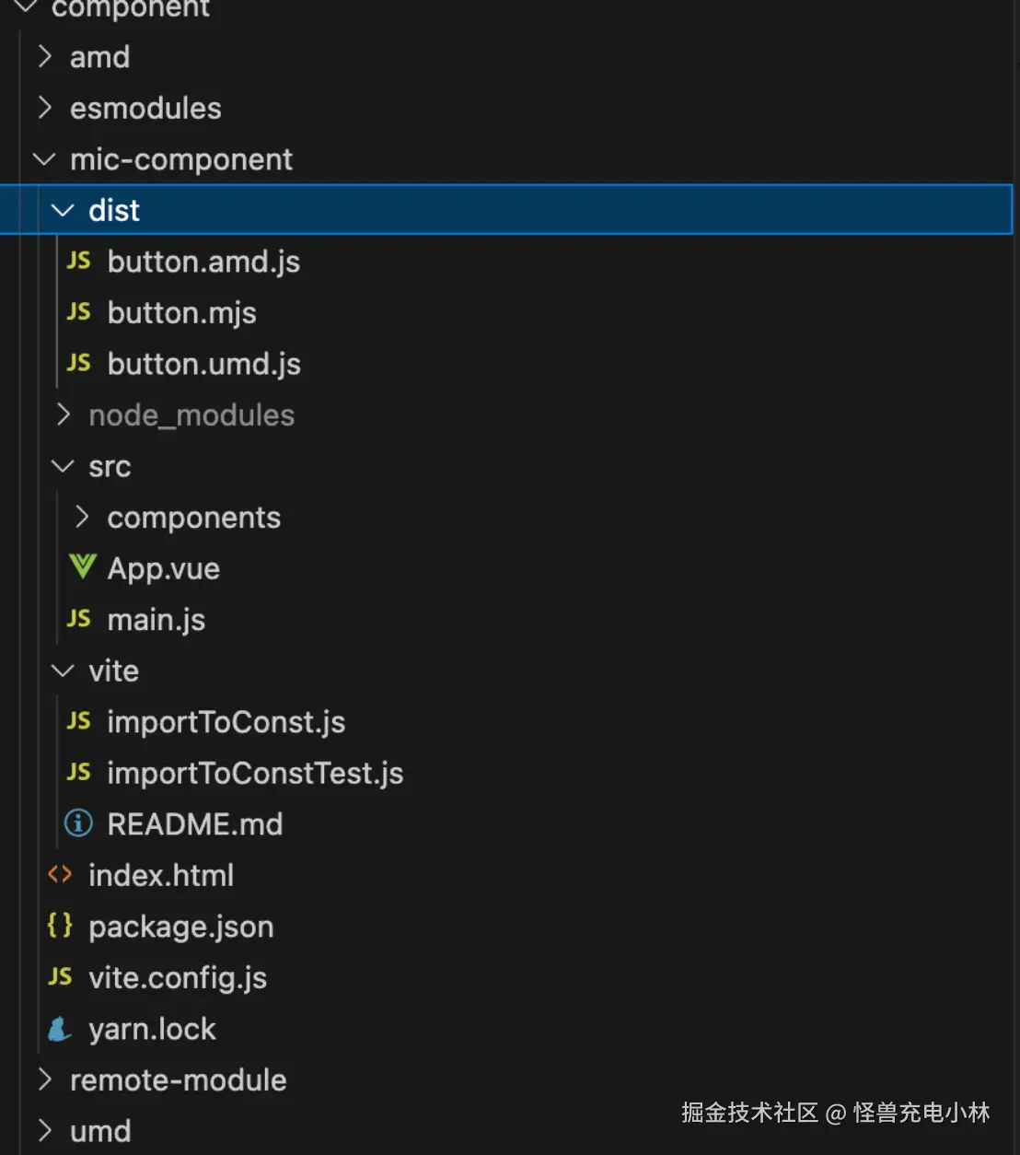Expand the esmodules folder

[44, 109]
